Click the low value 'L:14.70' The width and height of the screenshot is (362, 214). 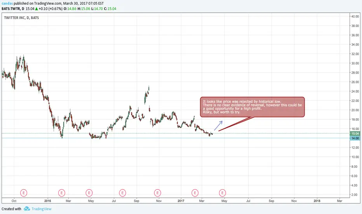[x=97, y=9]
